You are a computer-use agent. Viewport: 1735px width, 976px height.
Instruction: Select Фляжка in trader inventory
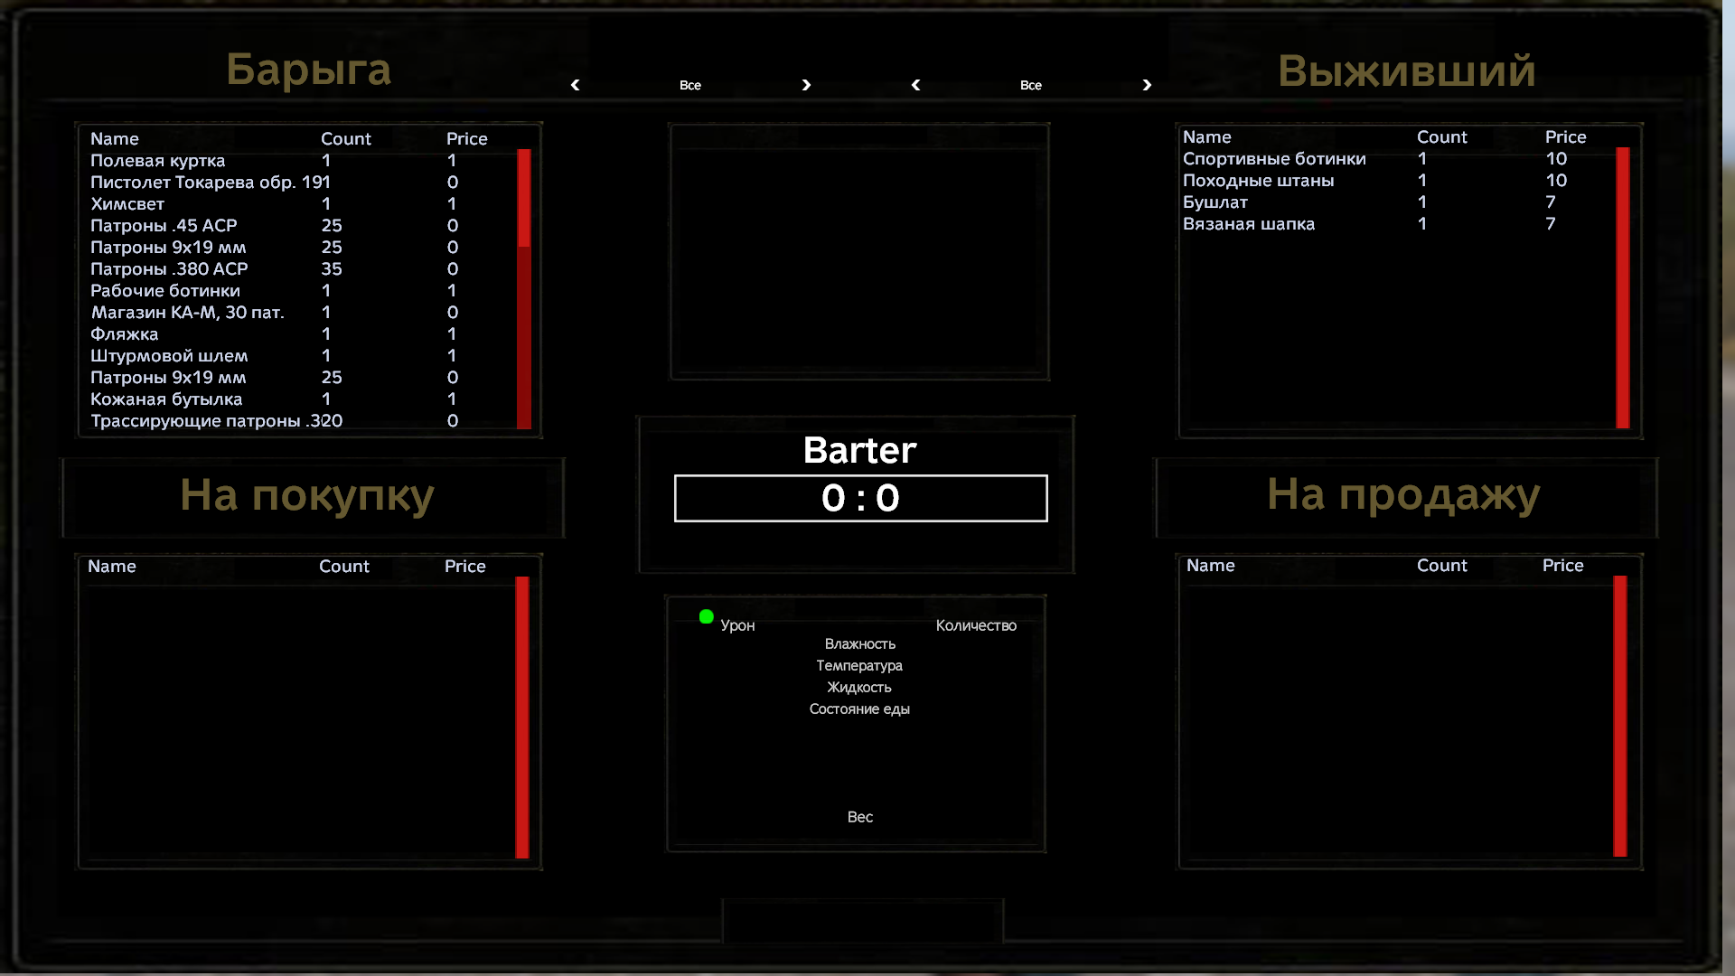(x=124, y=334)
